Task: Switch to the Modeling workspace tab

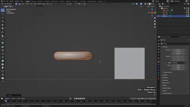Action: click(34, 1)
